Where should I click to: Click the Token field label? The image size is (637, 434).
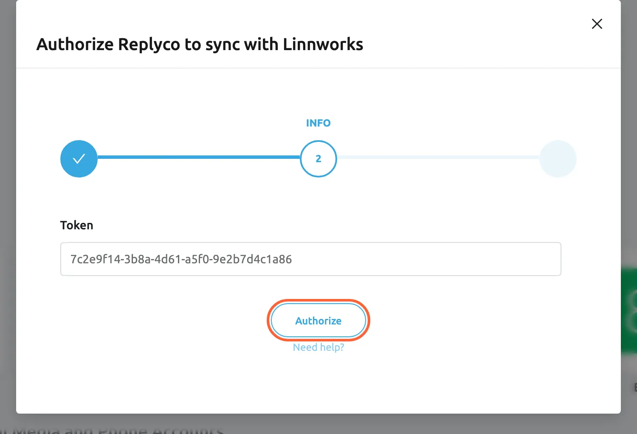[x=76, y=225]
